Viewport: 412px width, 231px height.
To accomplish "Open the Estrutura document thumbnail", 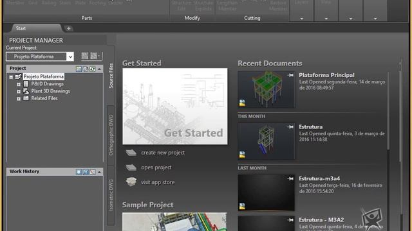I will 266,141.
